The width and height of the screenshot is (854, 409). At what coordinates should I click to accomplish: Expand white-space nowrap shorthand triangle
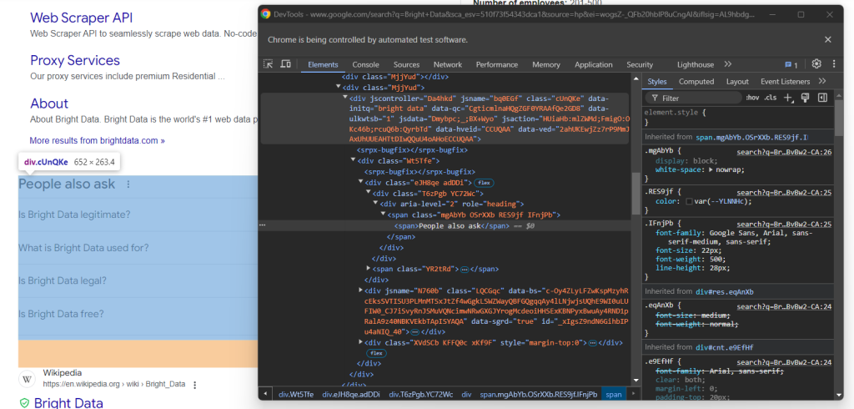[x=711, y=169]
